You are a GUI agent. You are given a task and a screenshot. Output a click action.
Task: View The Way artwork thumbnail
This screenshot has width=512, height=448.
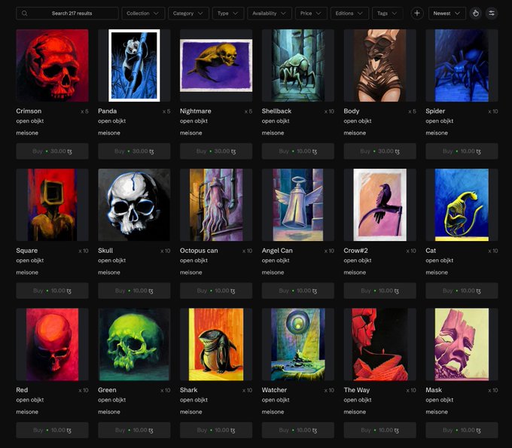click(x=379, y=345)
